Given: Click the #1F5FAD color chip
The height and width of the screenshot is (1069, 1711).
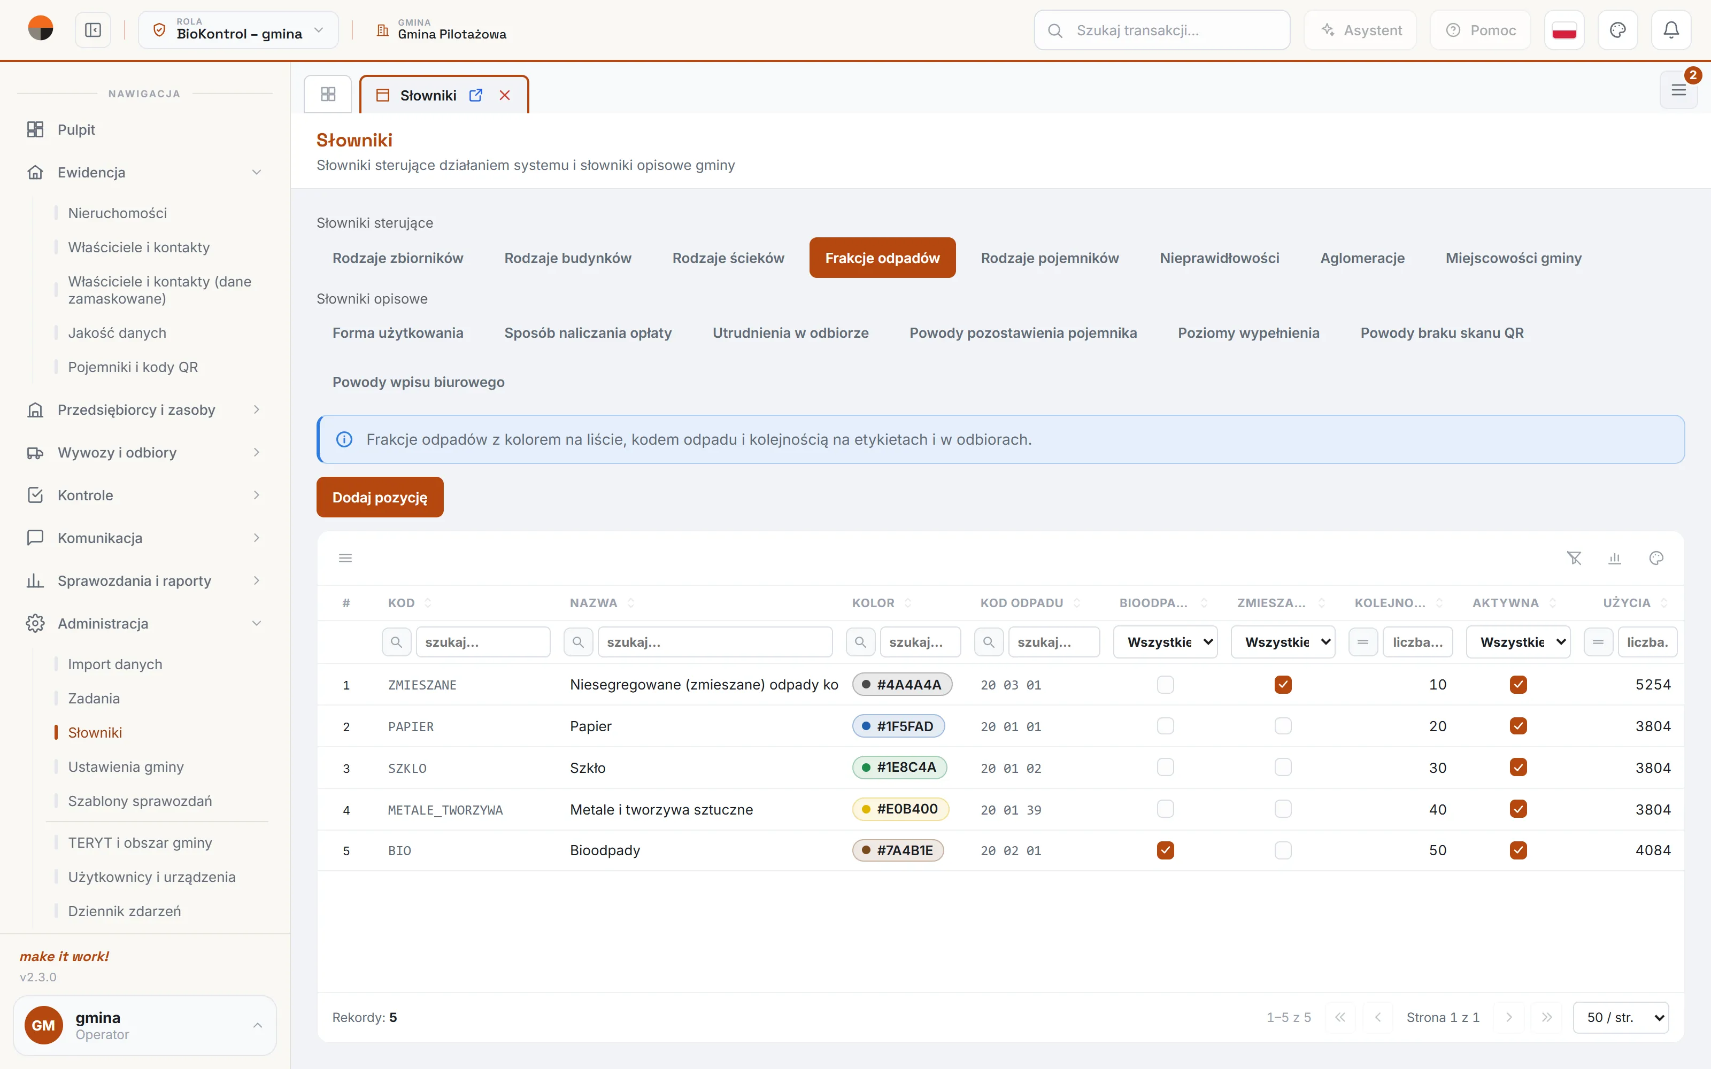Looking at the screenshot, I should tap(898, 726).
